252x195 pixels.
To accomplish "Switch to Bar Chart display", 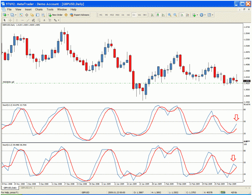I will pos(152,15).
